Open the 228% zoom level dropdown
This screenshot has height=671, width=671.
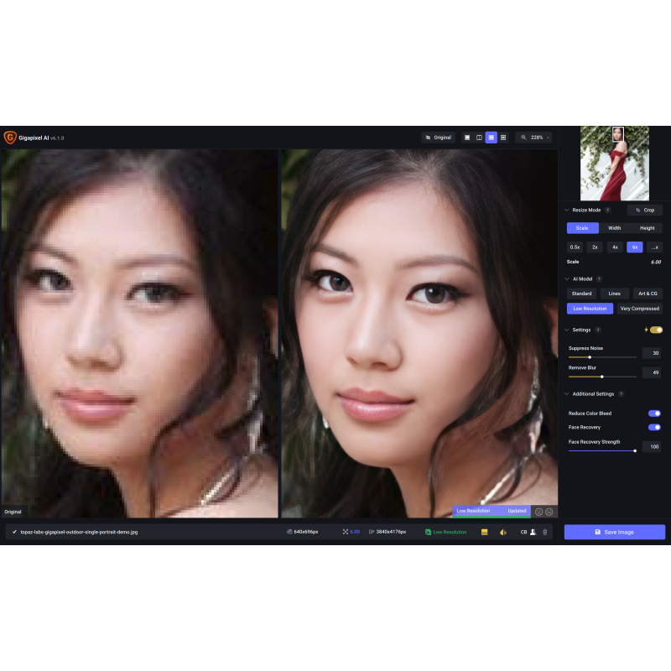click(x=534, y=138)
